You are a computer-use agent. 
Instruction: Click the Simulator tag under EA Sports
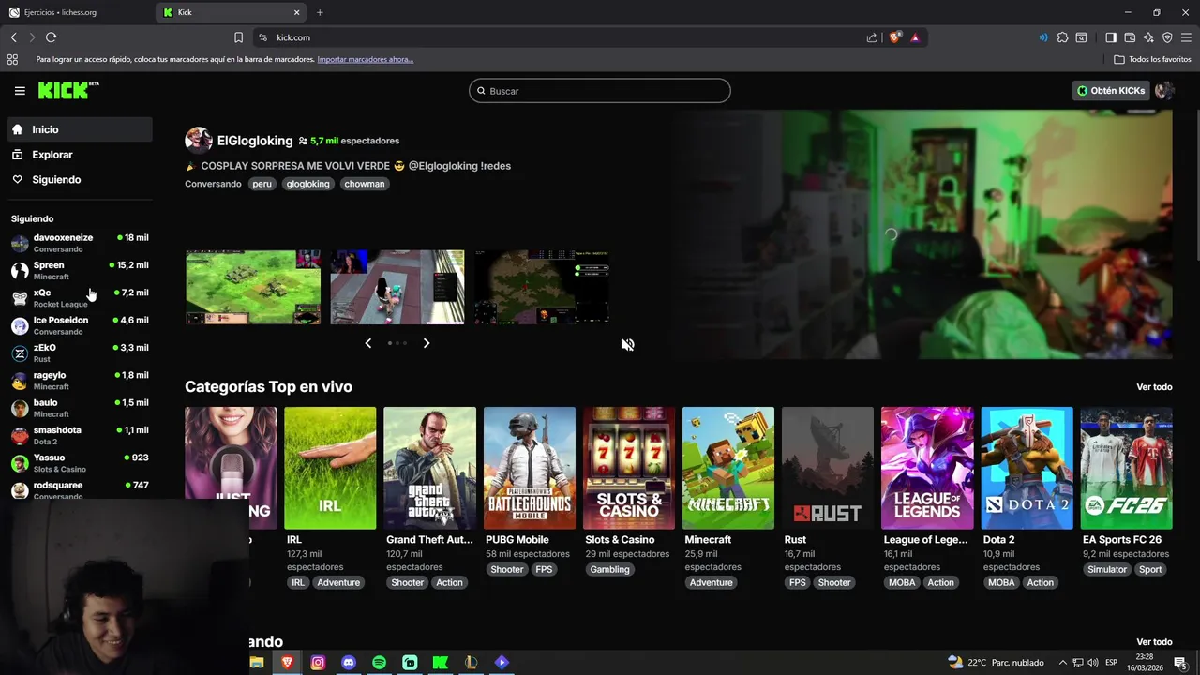[x=1107, y=569]
